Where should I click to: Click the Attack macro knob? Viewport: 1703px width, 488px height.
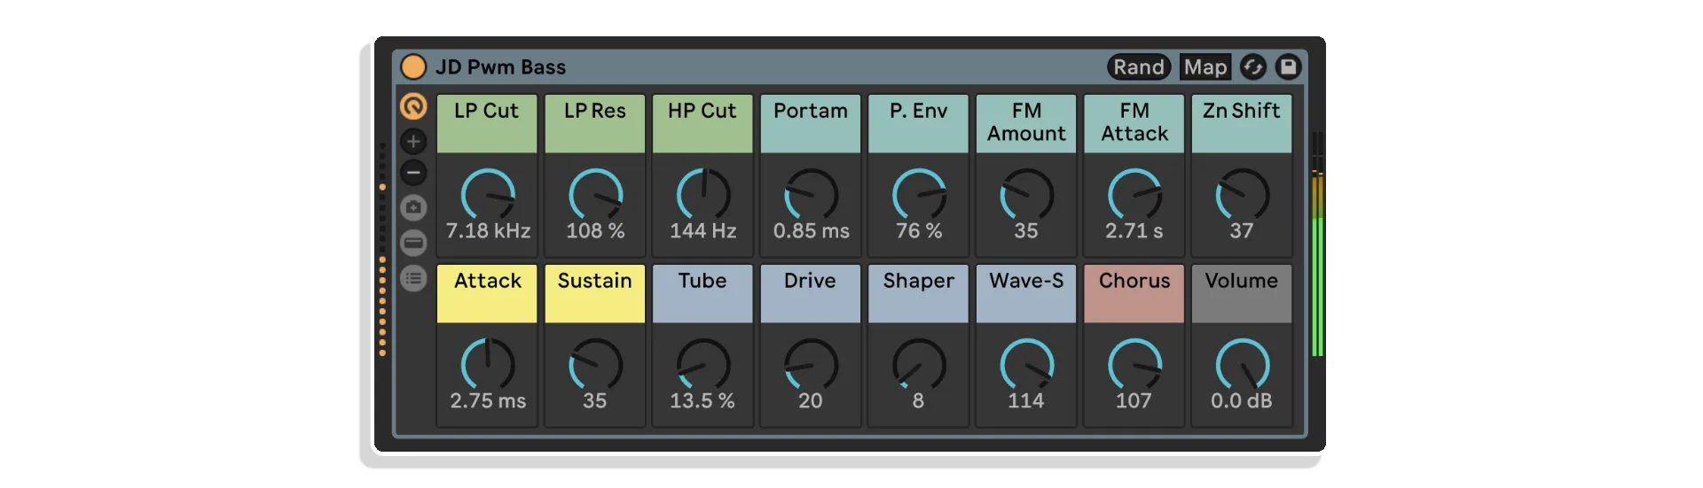point(488,364)
